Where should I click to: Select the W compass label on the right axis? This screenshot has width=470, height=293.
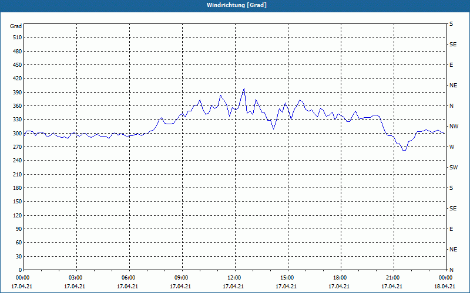coord(452,147)
